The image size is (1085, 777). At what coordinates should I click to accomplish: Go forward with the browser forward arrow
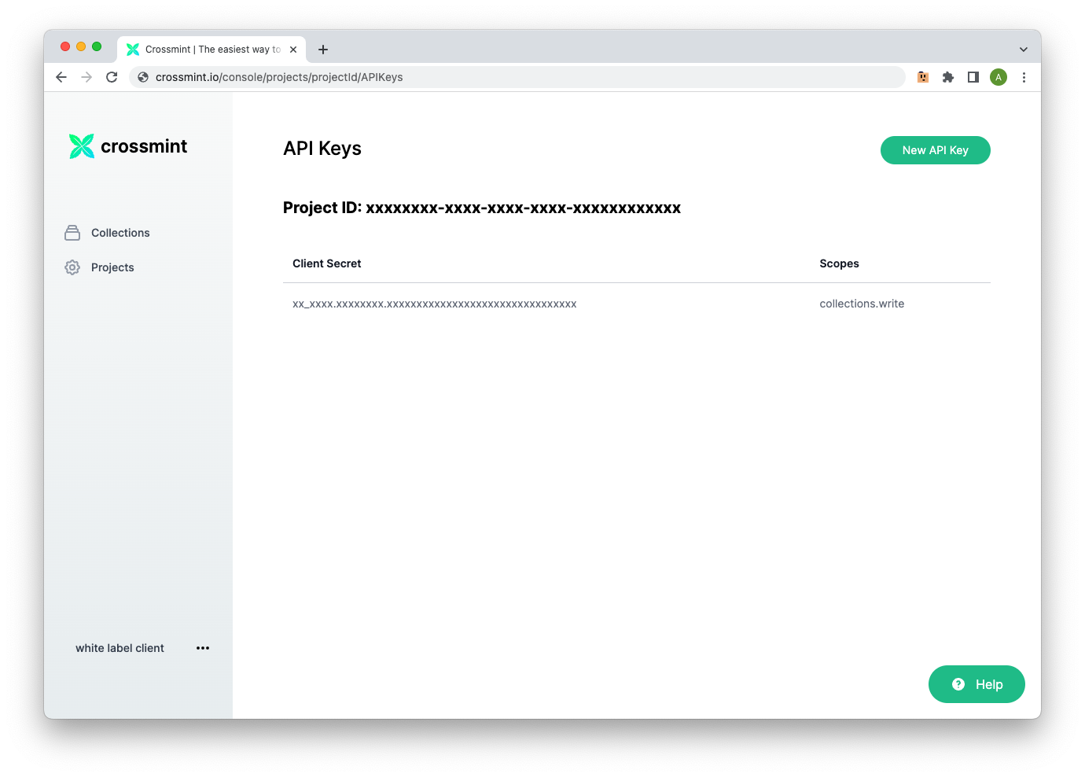[x=86, y=77]
